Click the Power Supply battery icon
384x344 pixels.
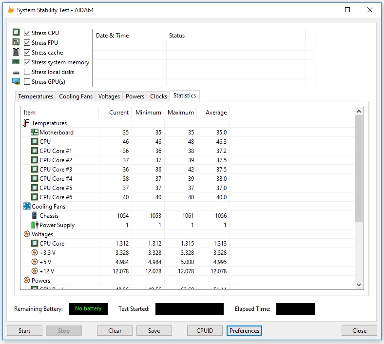click(x=35, y=225)
